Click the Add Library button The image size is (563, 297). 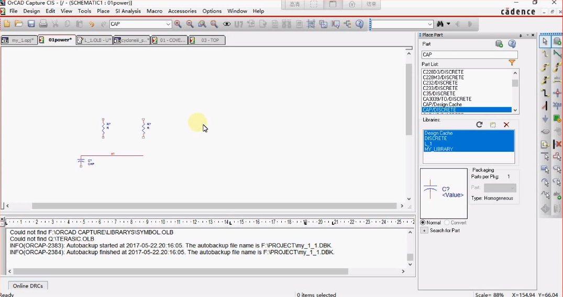[493, 124]
